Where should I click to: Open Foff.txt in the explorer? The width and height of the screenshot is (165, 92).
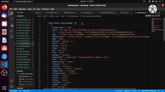[x=21, y=49]
